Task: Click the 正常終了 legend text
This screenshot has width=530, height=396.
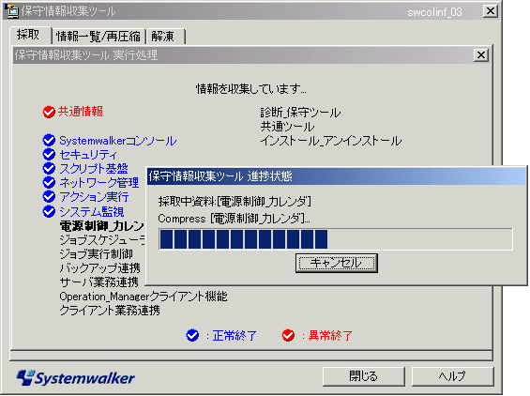Action: click(x=235, y=336)
